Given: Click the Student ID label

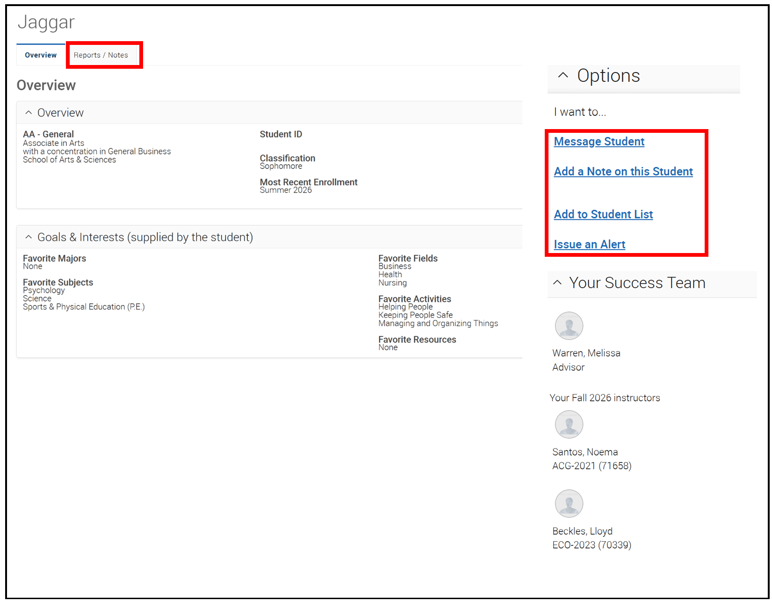Looking at the screenshot, I should [281, 134].
